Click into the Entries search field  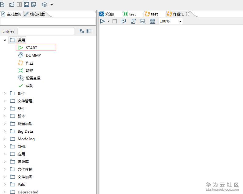[x=46, y=31]
